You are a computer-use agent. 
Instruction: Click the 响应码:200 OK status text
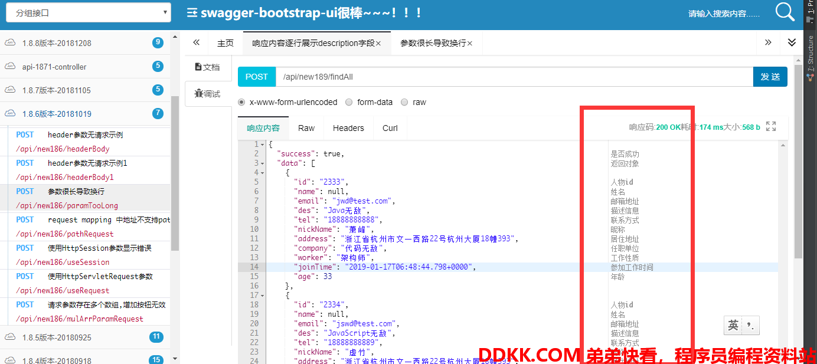click(654, 127)
